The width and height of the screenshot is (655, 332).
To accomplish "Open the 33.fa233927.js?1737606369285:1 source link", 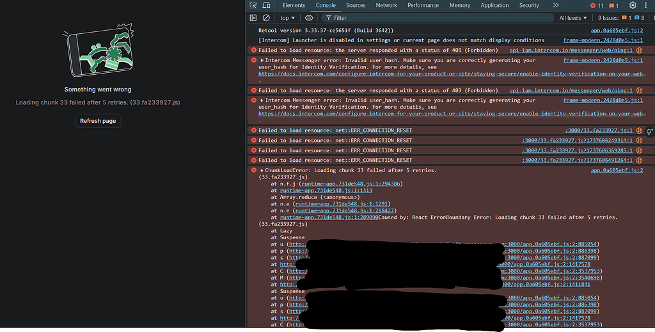I will (578, 150).
